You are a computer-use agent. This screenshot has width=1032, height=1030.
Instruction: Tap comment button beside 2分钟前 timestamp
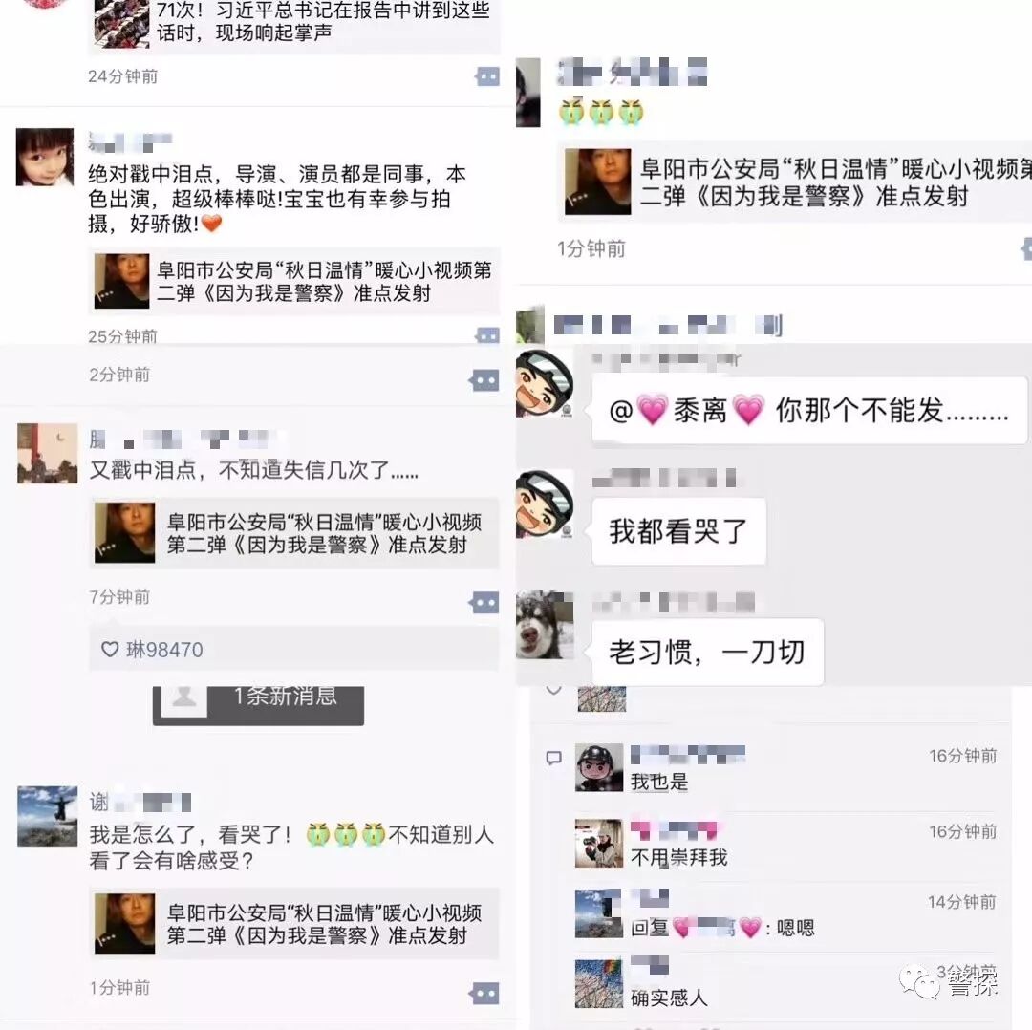[484, 379]
